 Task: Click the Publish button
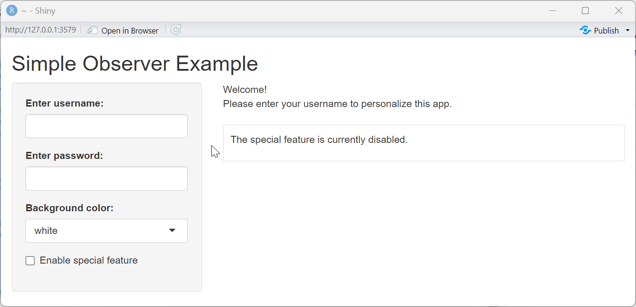point(605,30)
